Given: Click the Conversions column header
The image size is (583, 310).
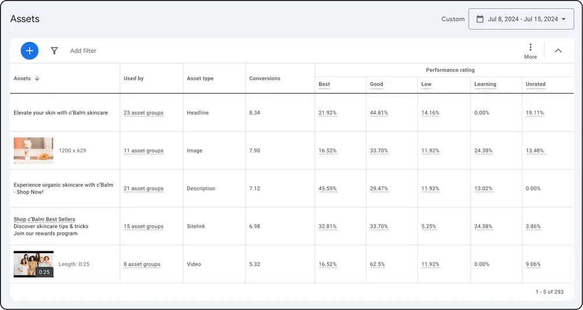Looking at the screenshot, I should click(265, 79).
